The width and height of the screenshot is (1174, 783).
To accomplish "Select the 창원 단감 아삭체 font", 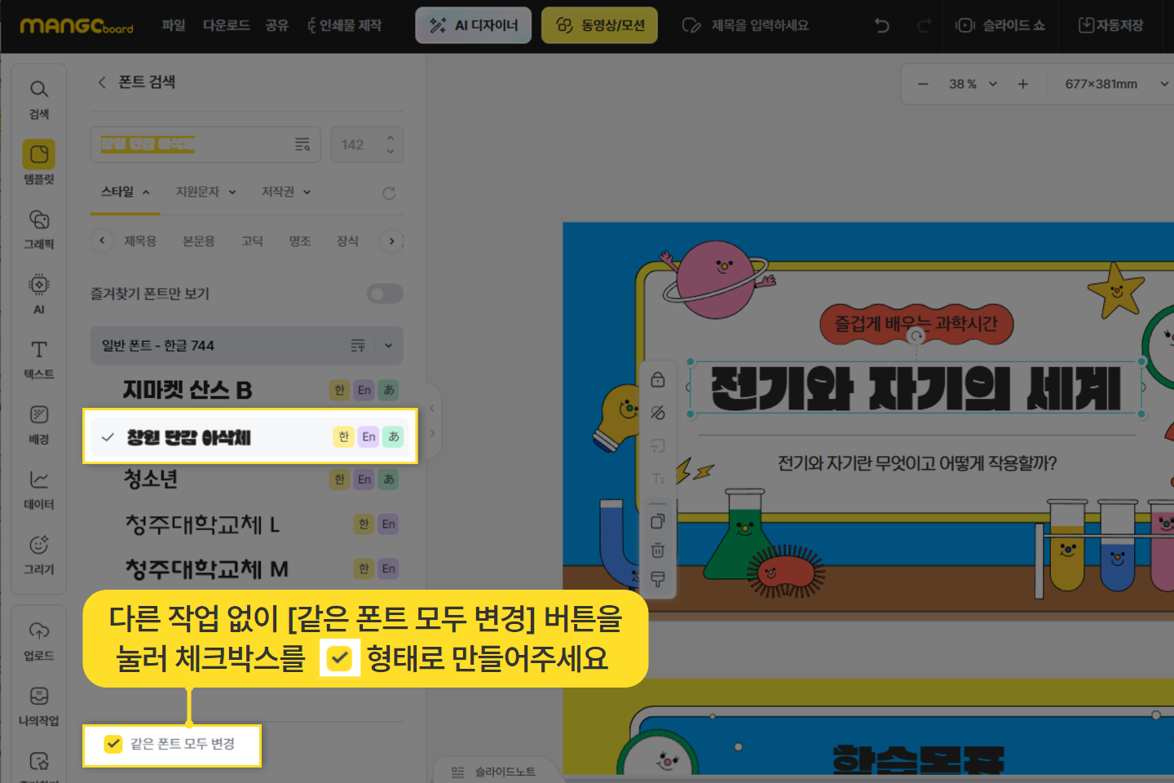I will pyautogui.click(x=189, y=437).
